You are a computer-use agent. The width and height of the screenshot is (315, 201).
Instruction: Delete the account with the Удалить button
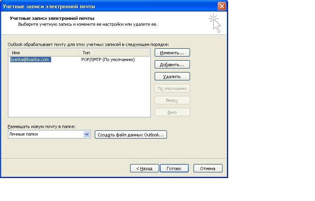[172, 77]
